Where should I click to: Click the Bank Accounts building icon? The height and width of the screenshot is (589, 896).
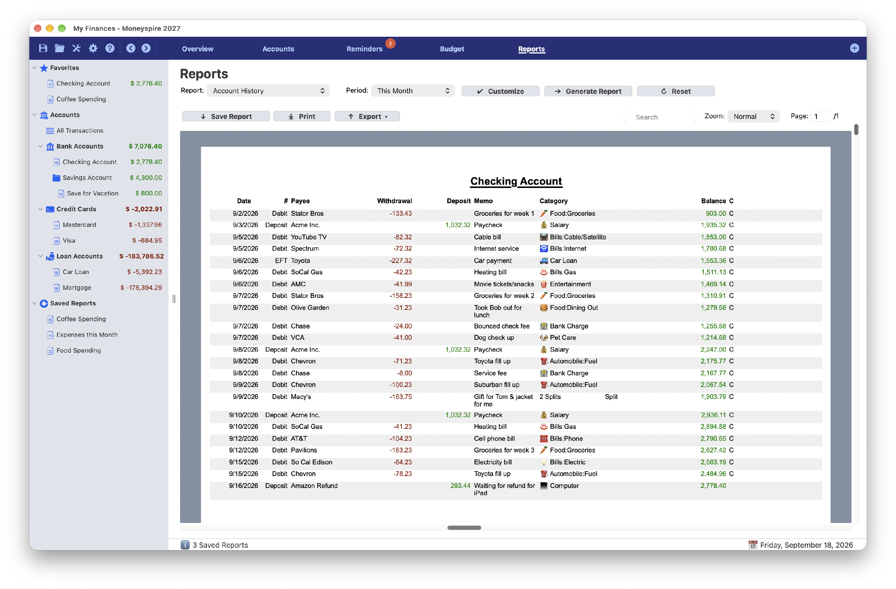pyautogui.click(x=50, y=146)
